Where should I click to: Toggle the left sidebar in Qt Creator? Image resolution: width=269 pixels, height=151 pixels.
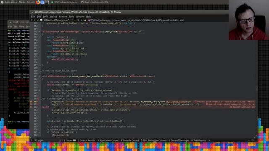pos(32,141)
